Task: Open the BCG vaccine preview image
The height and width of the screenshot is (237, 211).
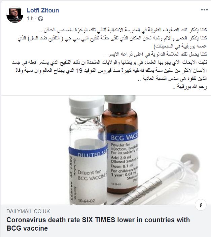Action: tap(106, 150)
